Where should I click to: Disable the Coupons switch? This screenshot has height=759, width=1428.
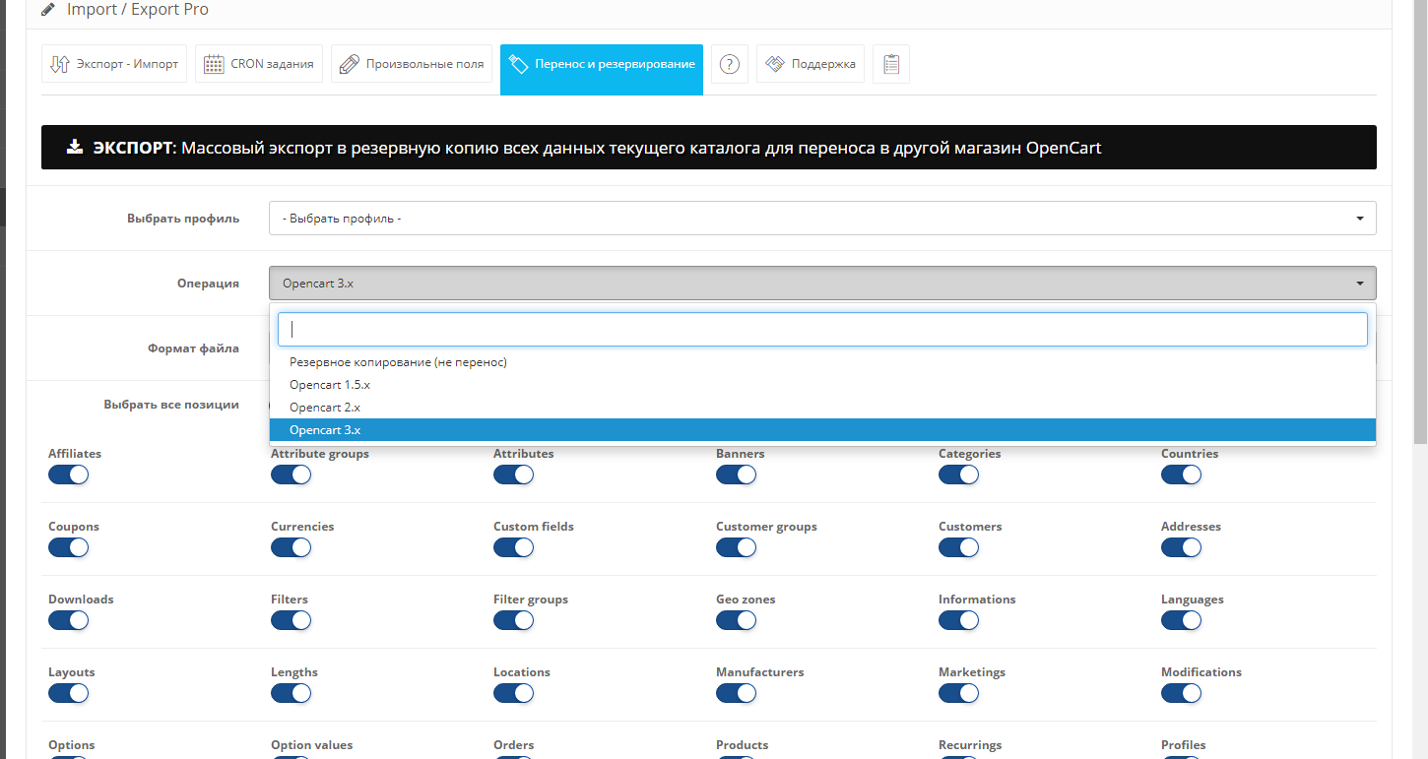tap(68, 547)
